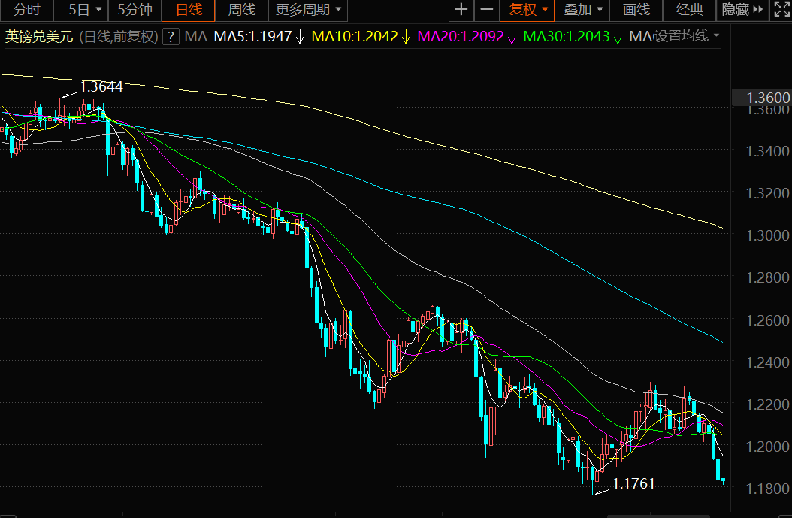This screenshot has width=792, height=518.
Task: Click the 1.3644 high price marker
Action: point(101,87)
